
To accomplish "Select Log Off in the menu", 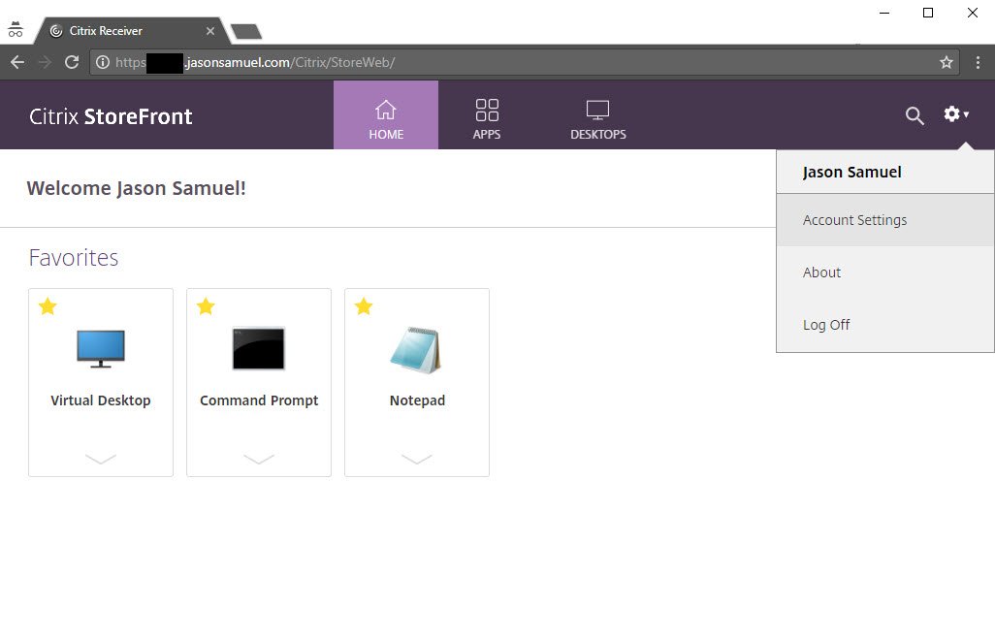I will click(885, 325).
